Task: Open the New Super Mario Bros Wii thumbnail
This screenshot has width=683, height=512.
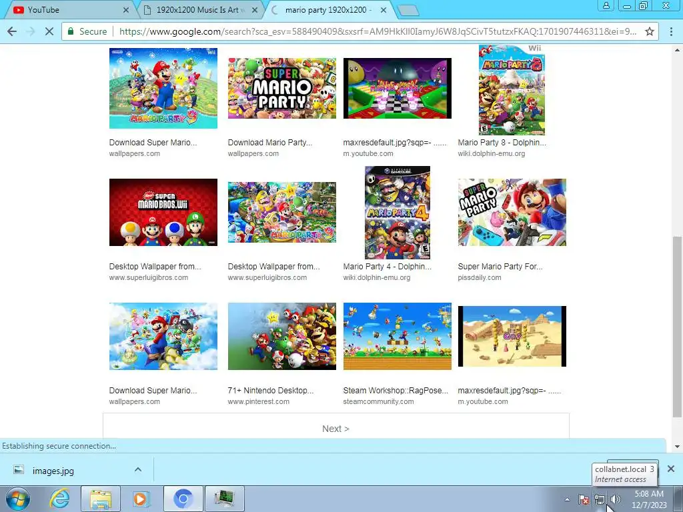Action: point(163,212)
